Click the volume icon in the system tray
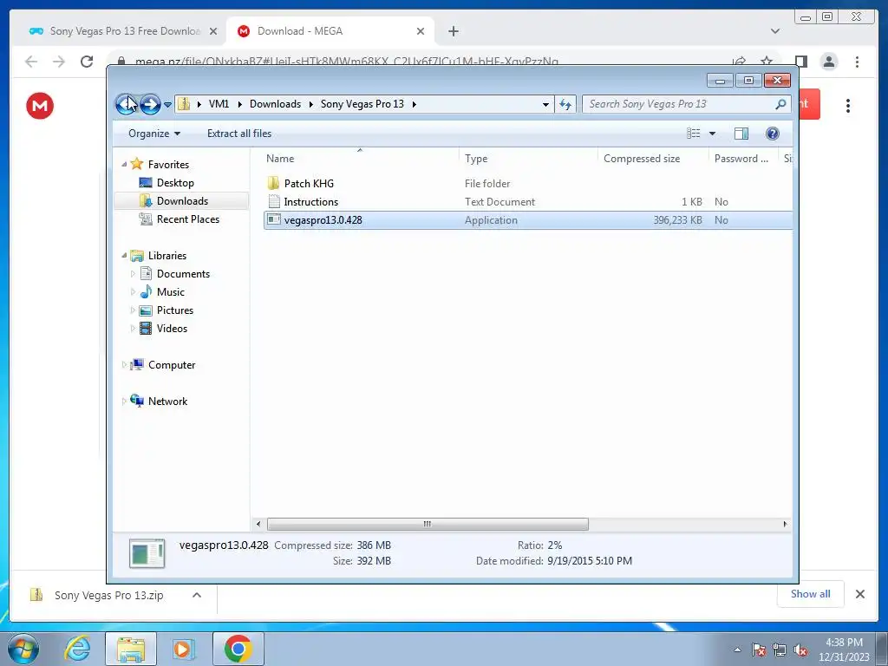Viewport: 888px width, 666px height. click(800, 650)
